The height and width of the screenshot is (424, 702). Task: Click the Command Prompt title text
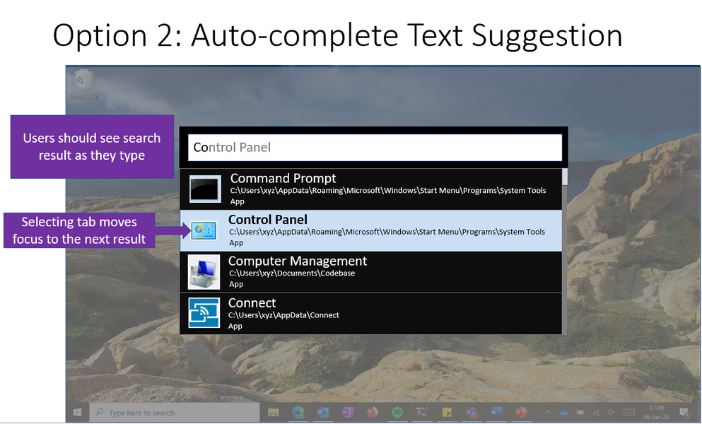(x=283, y=178)
